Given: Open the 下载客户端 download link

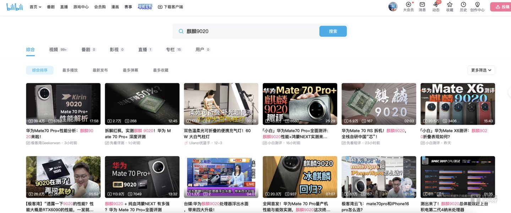Looking at the screenshot, I should point(170,7).
